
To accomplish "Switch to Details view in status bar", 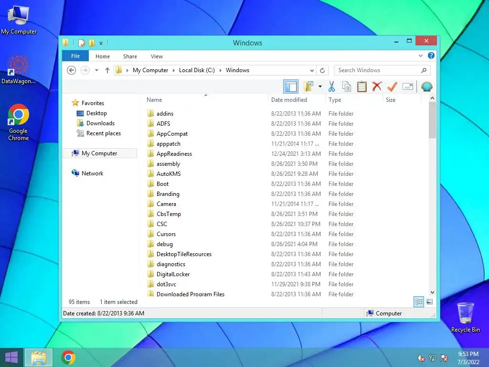I will [x=418, y=302].
